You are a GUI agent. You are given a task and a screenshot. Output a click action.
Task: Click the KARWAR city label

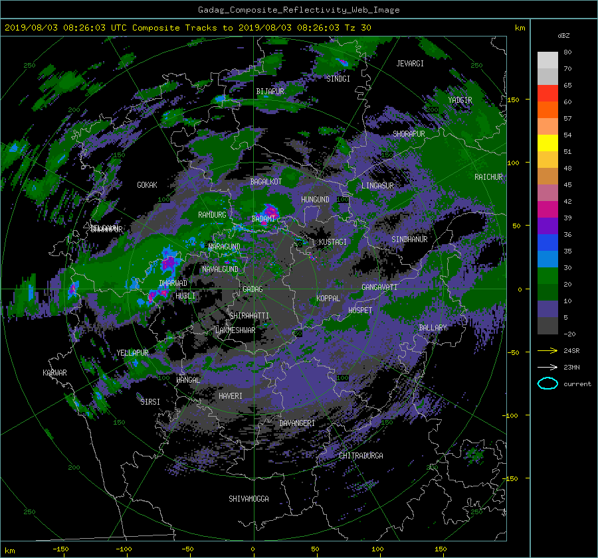coord(54,373)
